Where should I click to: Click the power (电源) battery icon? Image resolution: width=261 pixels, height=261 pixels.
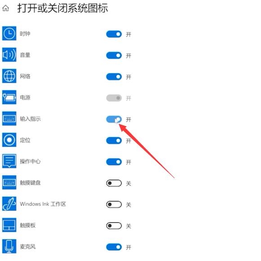tap(9, 97)
